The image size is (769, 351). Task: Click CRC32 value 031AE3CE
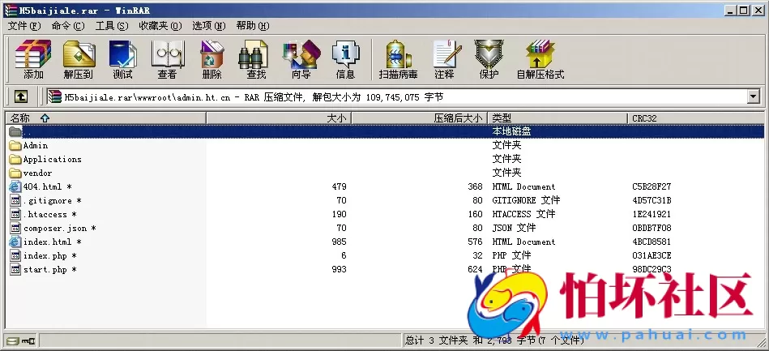coord(652,255)
